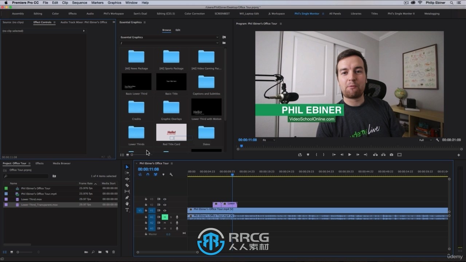Select the Red Title Card template

(171, 135)
